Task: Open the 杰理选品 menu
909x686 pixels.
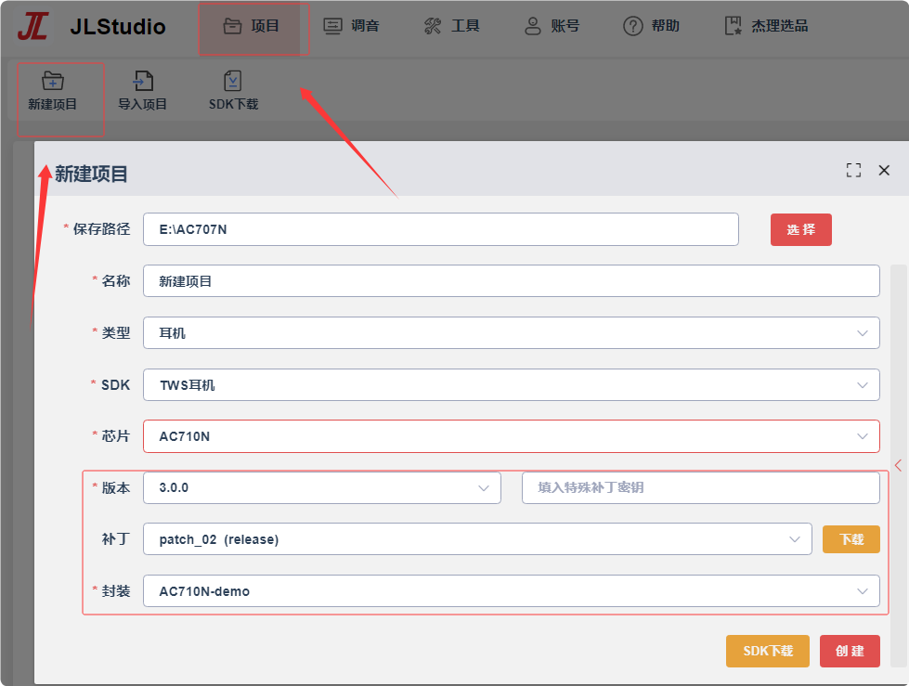Action: coord(766,26)
